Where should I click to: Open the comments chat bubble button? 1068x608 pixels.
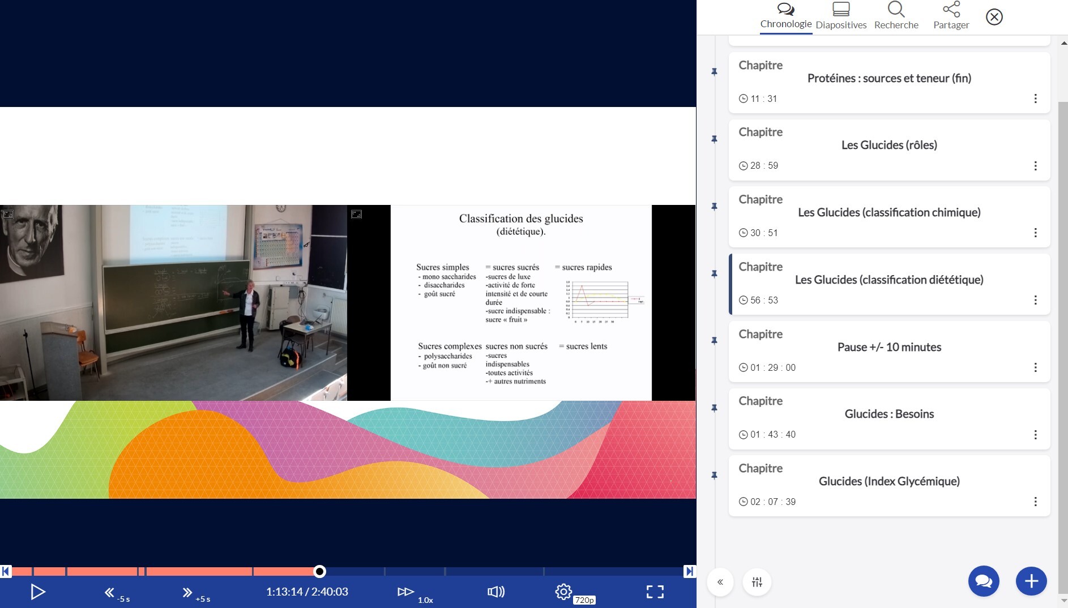984,581
